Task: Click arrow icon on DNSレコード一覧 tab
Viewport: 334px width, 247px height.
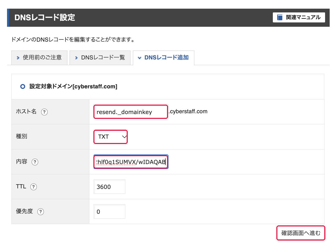Action: click(76, 58)
